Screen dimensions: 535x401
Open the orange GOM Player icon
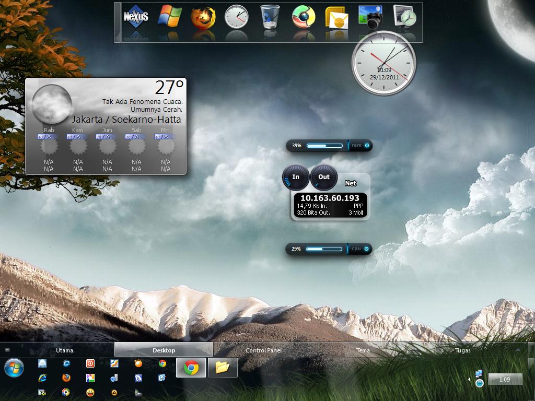click(138, 363)
